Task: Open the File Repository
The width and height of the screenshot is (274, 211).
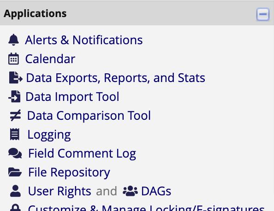Action: (69, 172)
